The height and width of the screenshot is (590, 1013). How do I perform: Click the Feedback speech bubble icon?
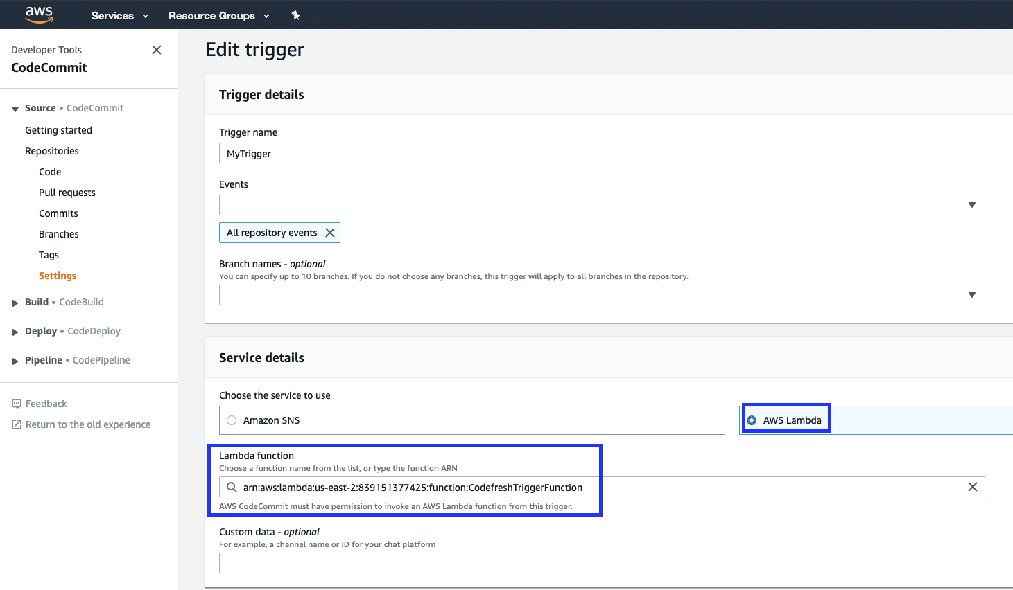(17, 404)
